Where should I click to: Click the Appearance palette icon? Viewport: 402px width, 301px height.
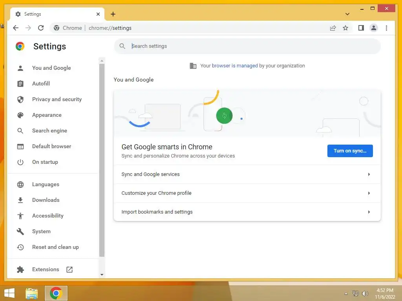[20, 115]
